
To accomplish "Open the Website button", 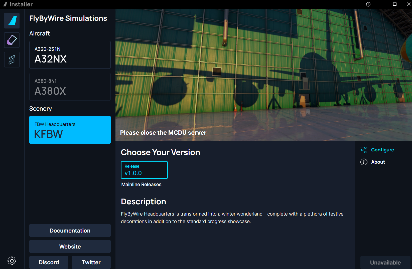I will pyautogui.click(x=70, y=247).
